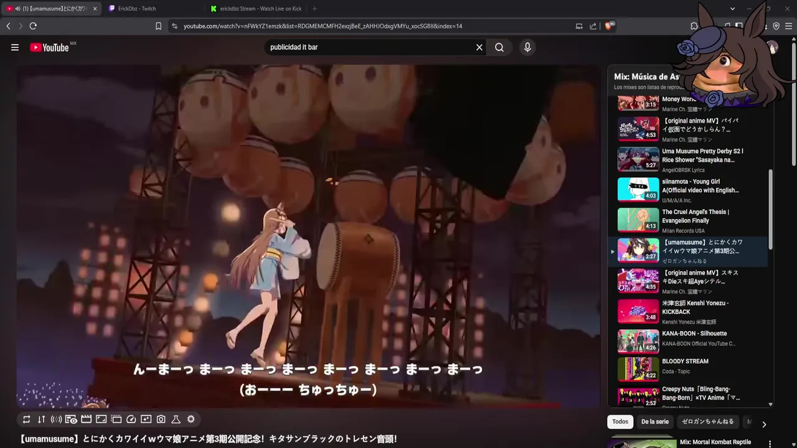
Task: Enable cinema mode clapperboard icon
Action: pyautogui.click(x=86, y=419)
